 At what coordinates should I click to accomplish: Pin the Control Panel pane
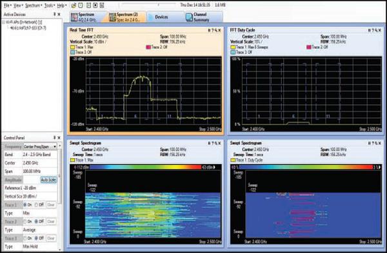55,138
